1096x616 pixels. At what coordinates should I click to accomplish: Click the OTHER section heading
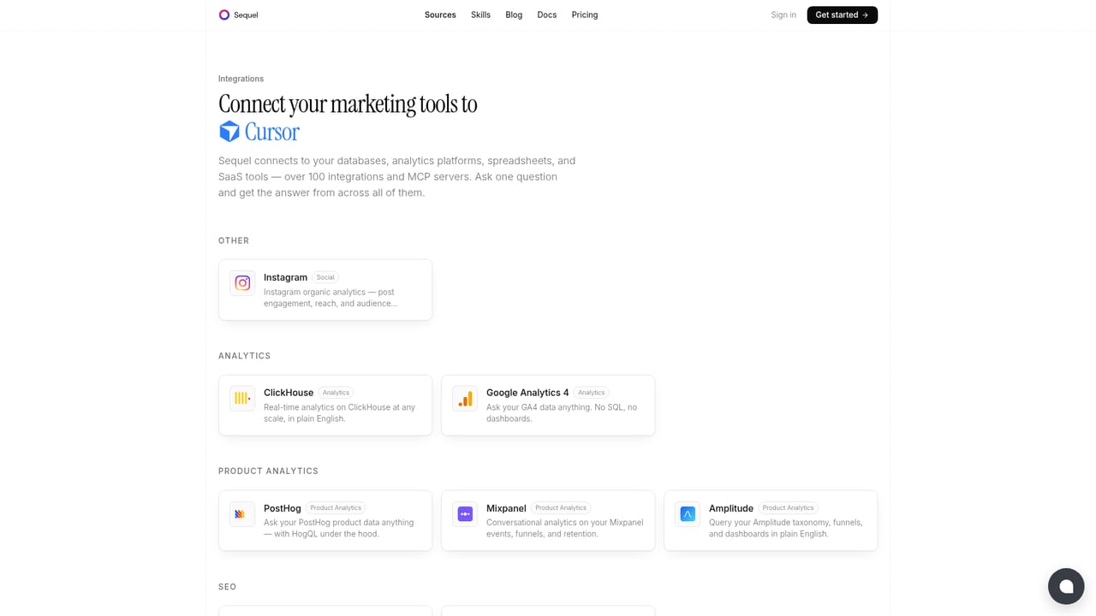tap(234, 240)
